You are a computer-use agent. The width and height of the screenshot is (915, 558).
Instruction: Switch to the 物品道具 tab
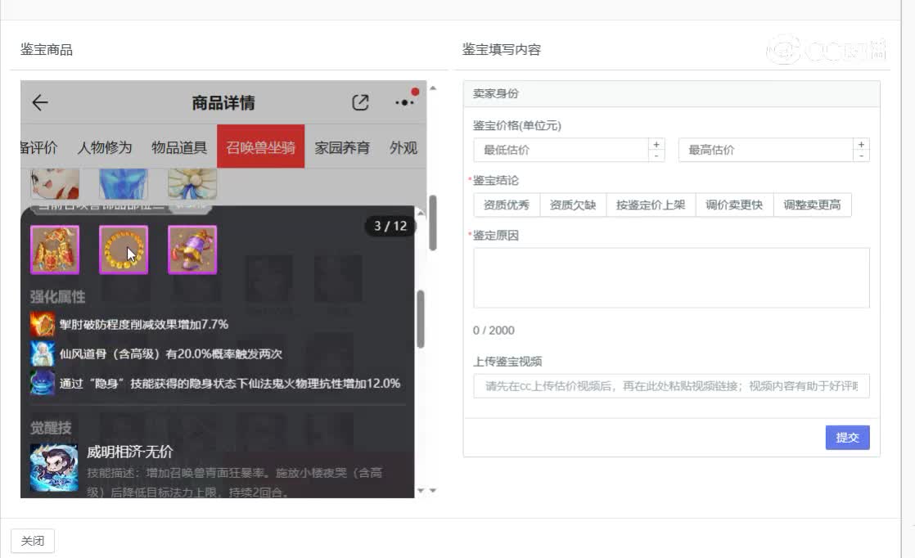tap(181, 147)
